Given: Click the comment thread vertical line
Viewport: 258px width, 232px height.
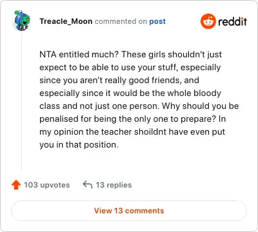Looking at the screenshot, I should pyautogui.click(x=21, y=100).
